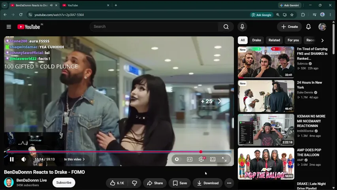
Task: Dislike the video
Action: click(135, 183)
